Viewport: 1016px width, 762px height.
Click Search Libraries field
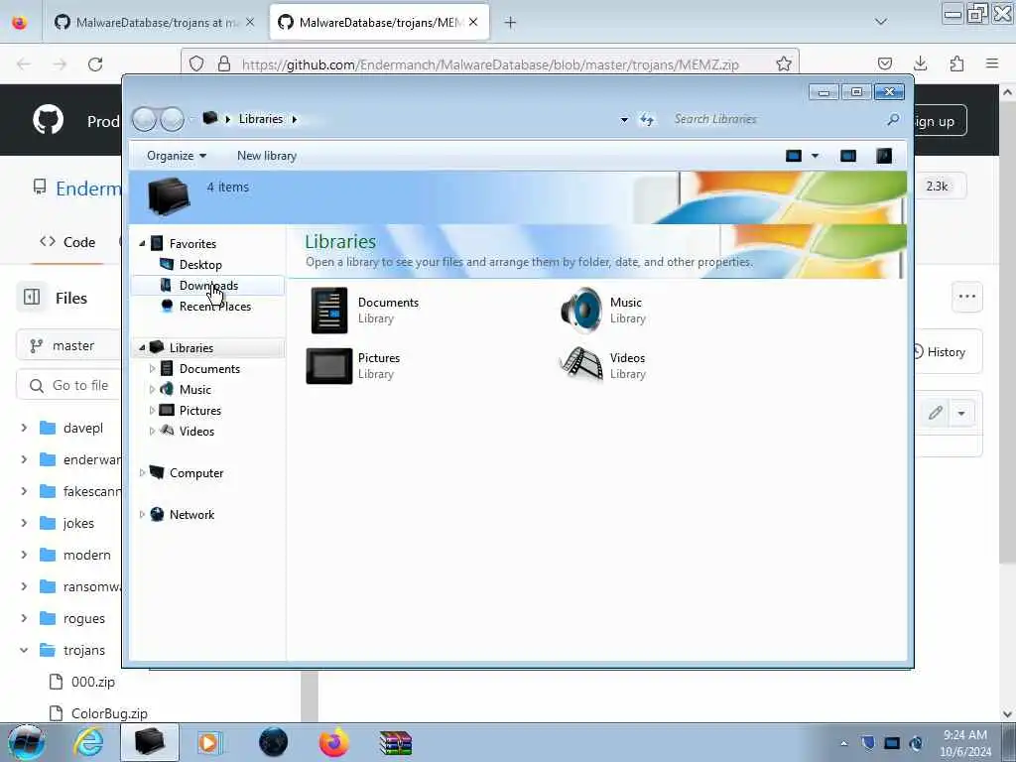point(776,119)
